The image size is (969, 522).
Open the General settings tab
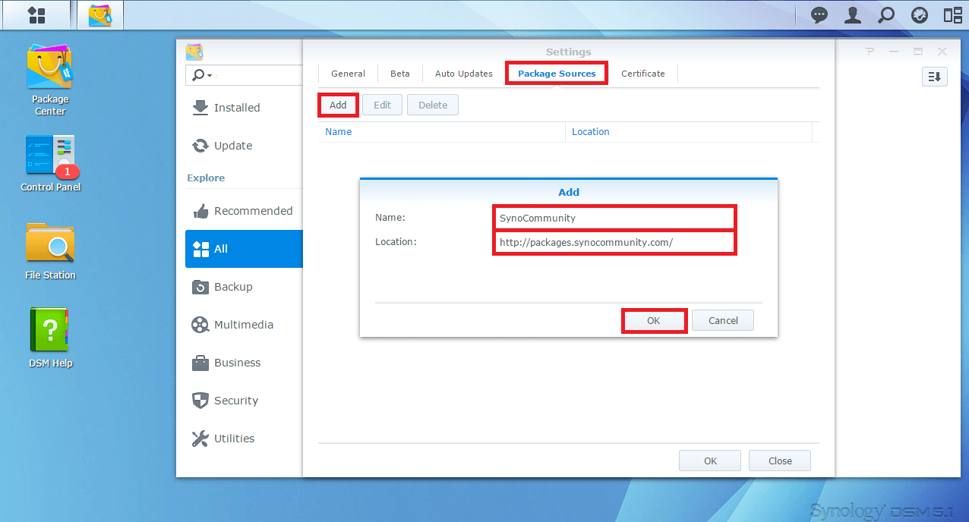(x=348, y=74)
